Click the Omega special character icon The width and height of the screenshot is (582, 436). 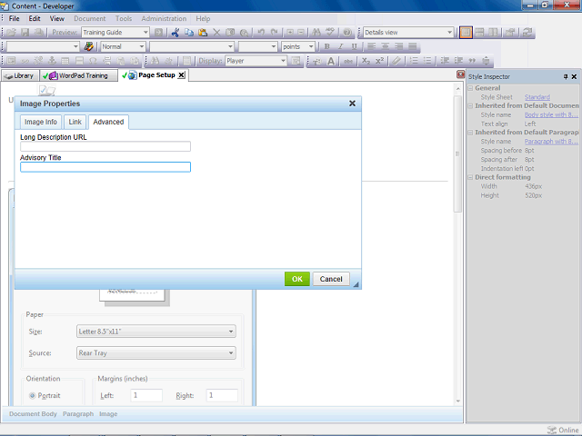click(x=93, y=61)
